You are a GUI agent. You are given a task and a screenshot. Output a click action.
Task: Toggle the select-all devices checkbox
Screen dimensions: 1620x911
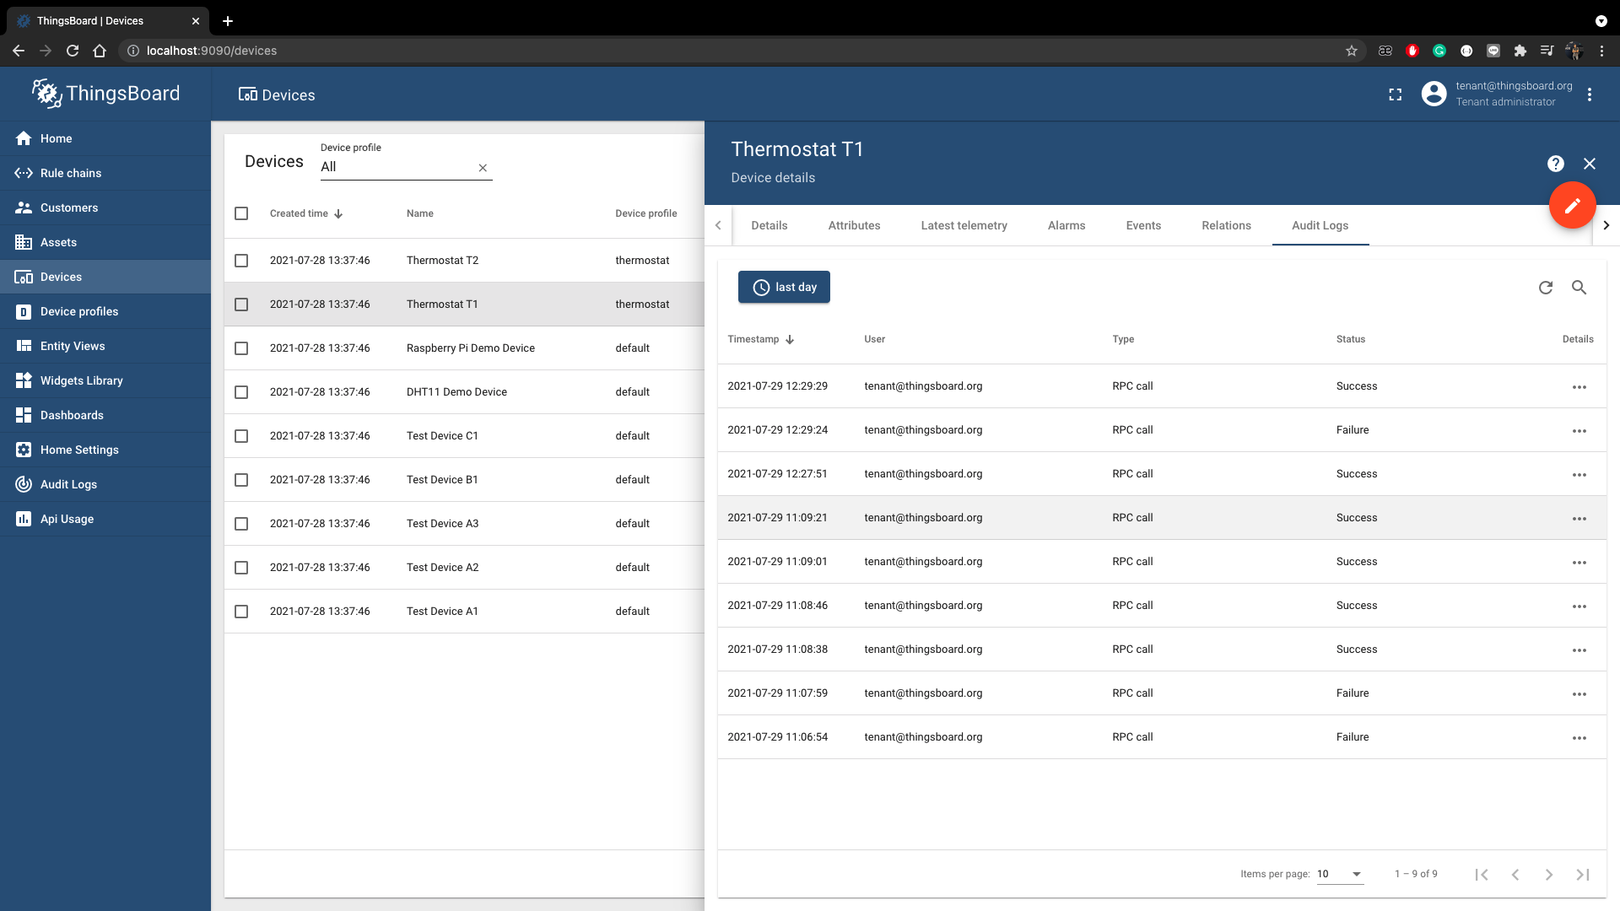(x=241, y=213)
